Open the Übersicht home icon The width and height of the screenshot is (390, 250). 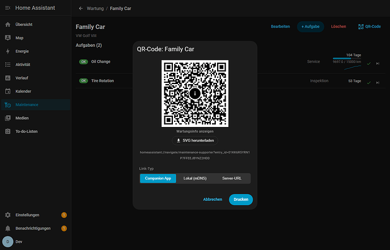click(8, 24)
